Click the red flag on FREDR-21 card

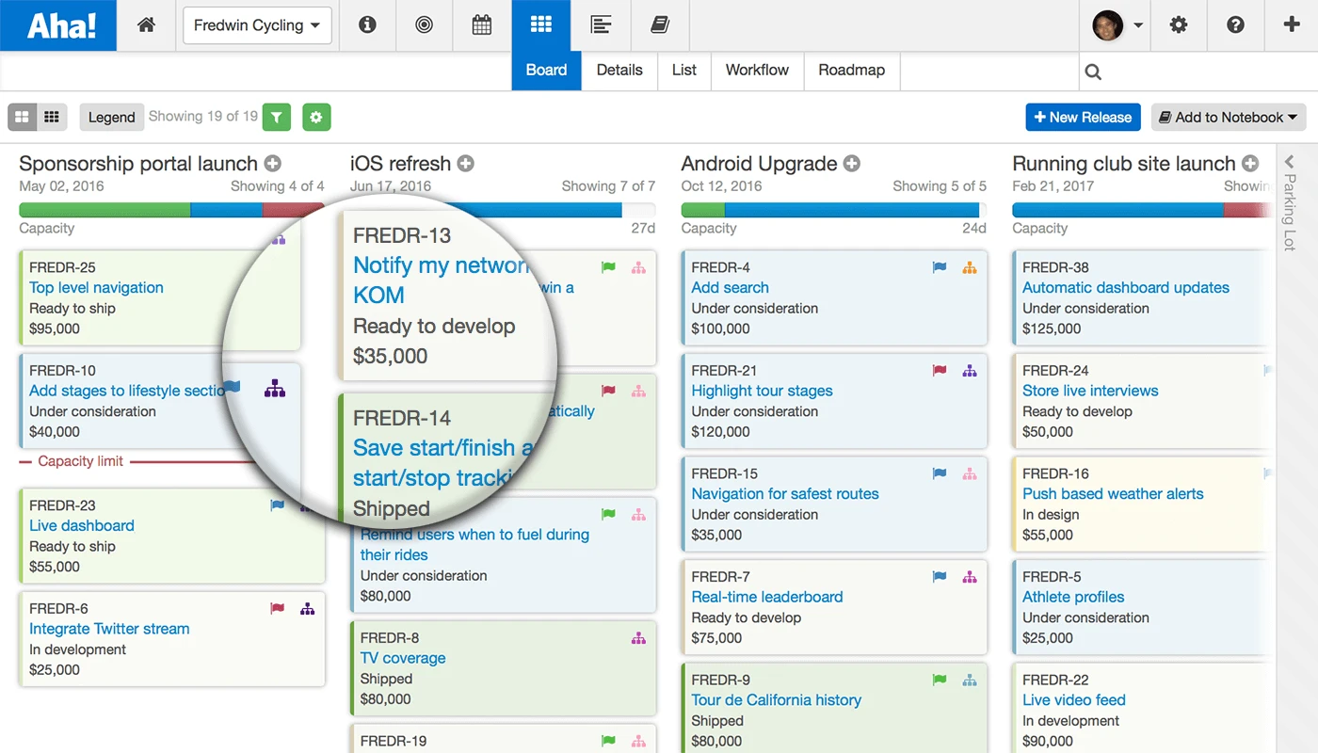point(940,371)
